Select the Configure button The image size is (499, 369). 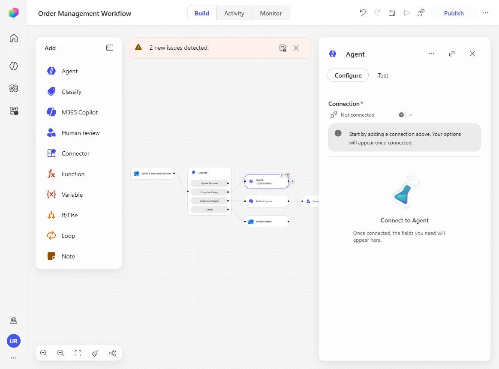(x=348, y=75)
